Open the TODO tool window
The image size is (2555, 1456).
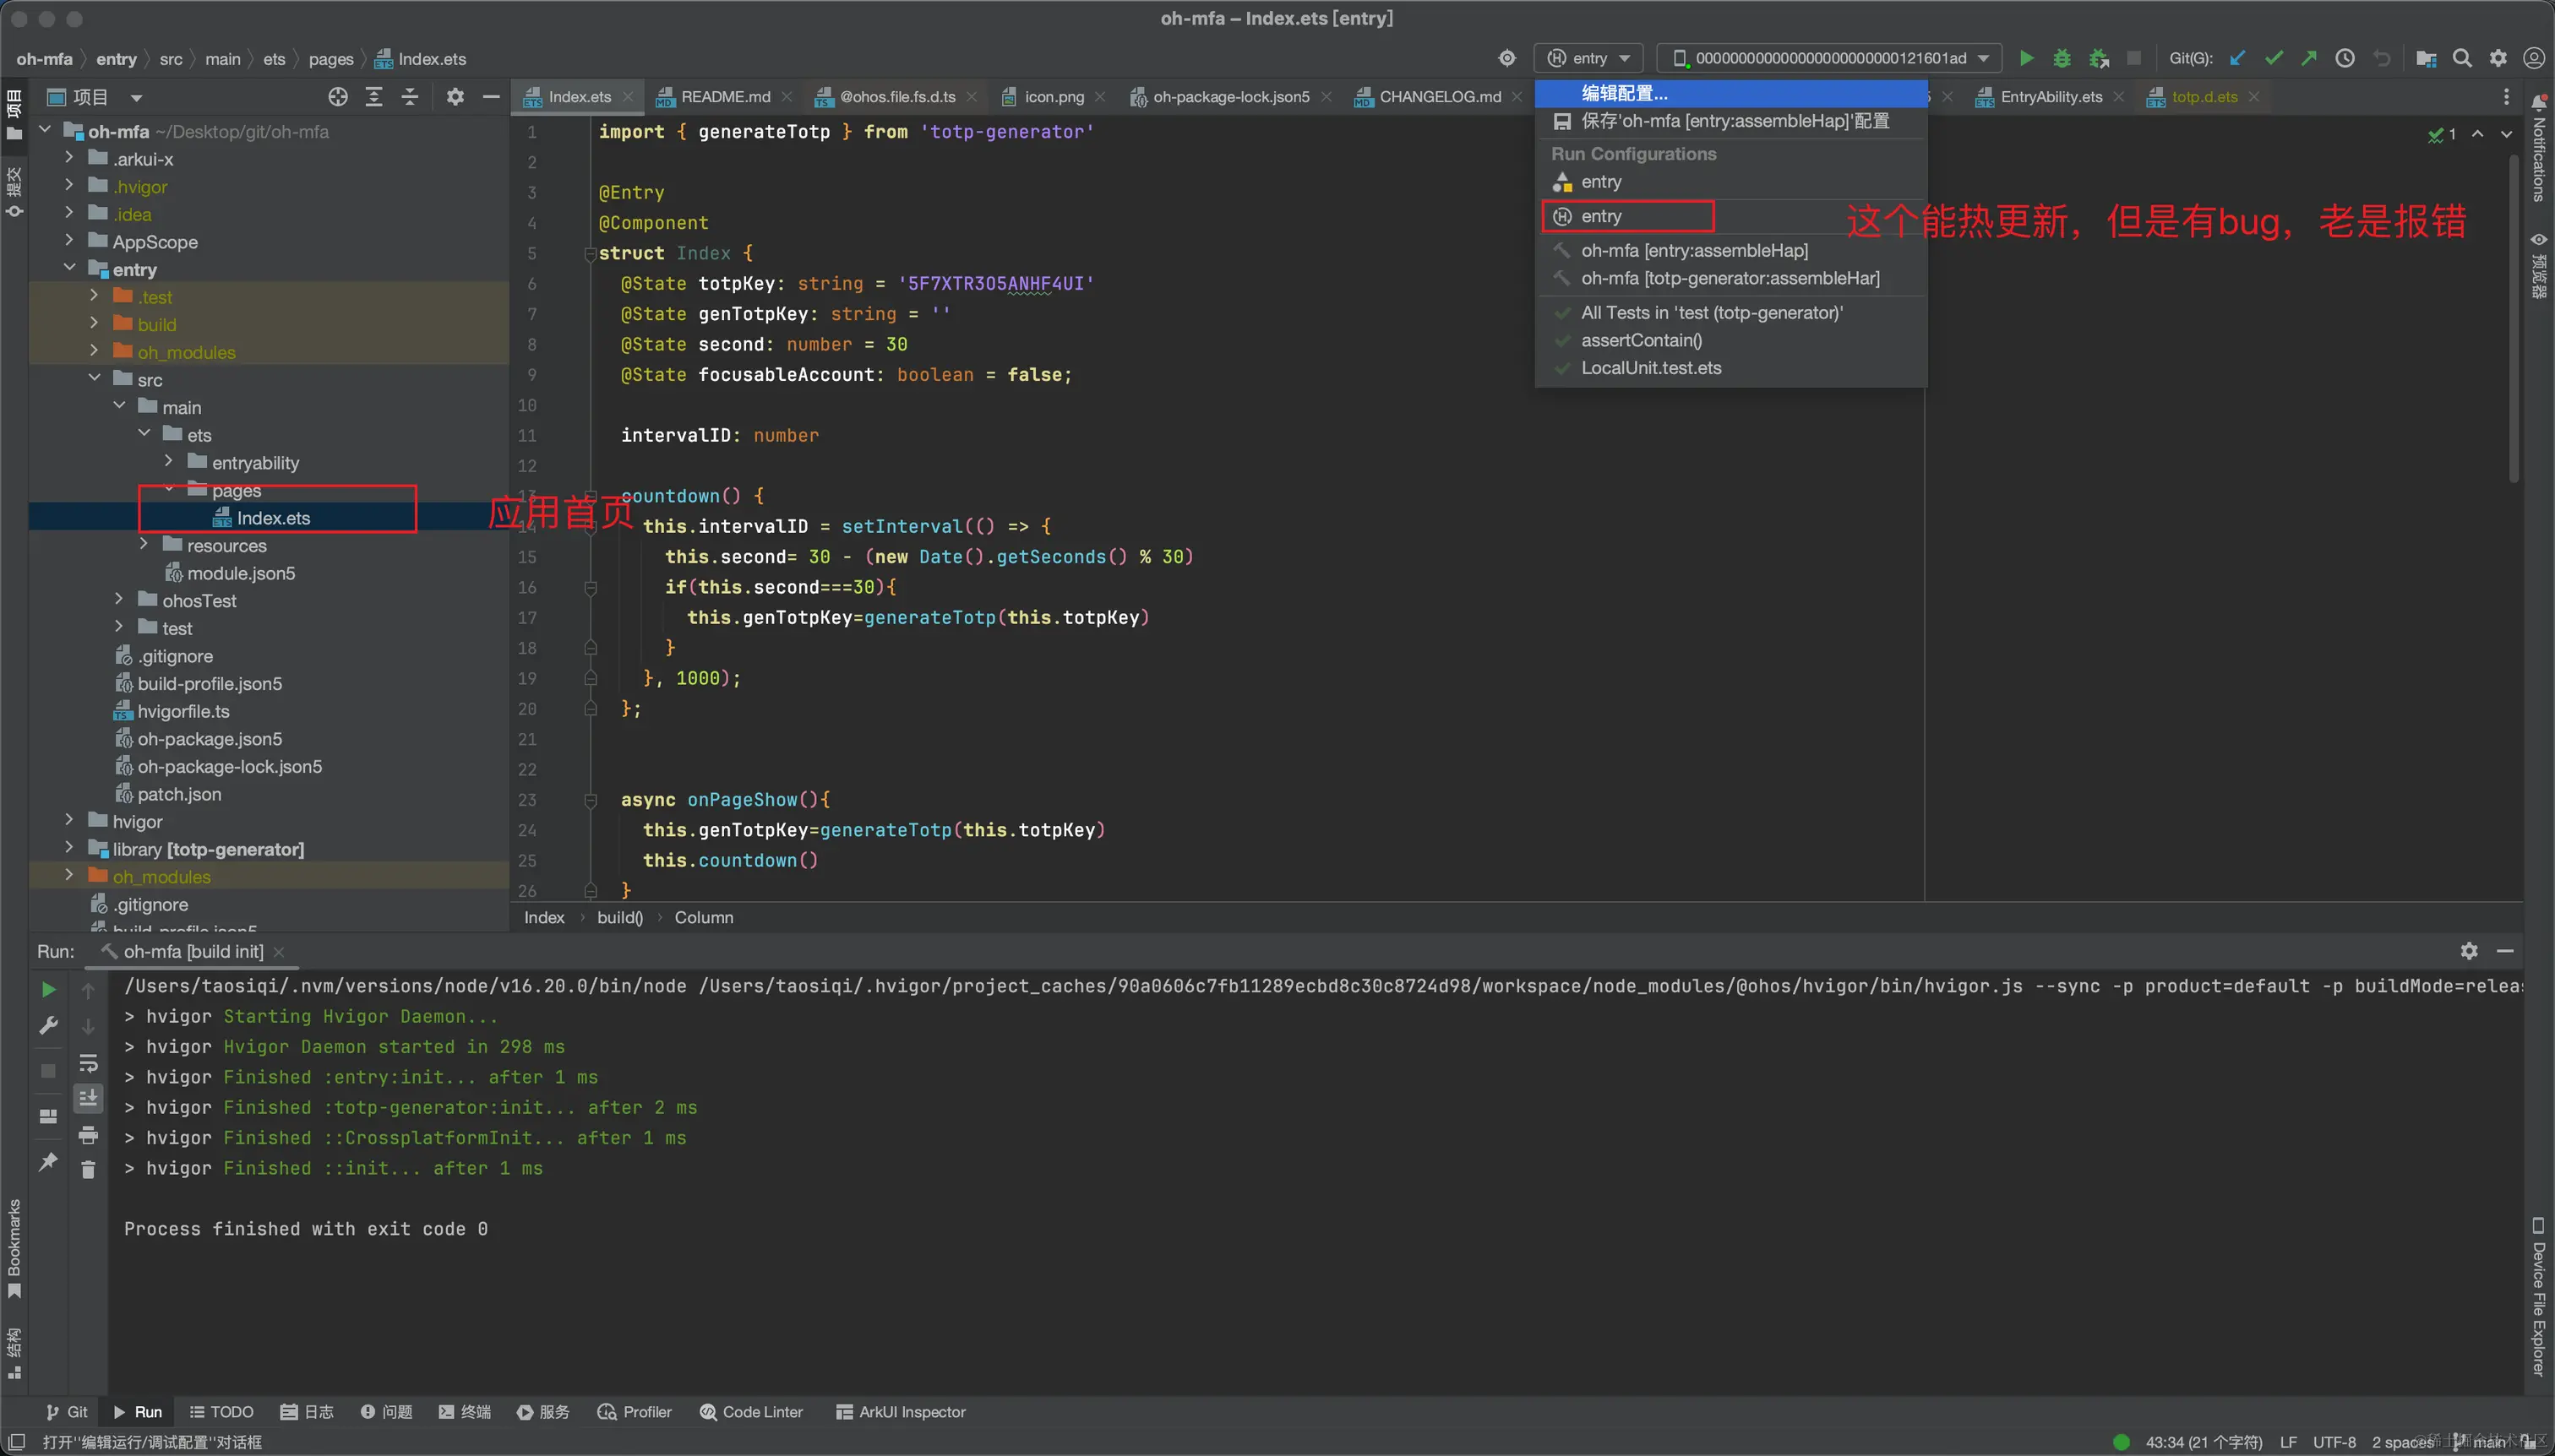click(x=221, y=1412)
